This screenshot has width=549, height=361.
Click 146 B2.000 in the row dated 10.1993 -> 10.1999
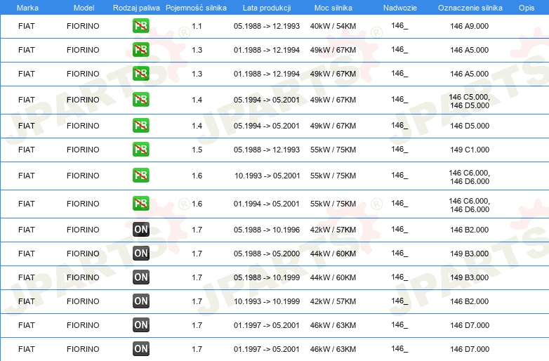tap(469, 301)
